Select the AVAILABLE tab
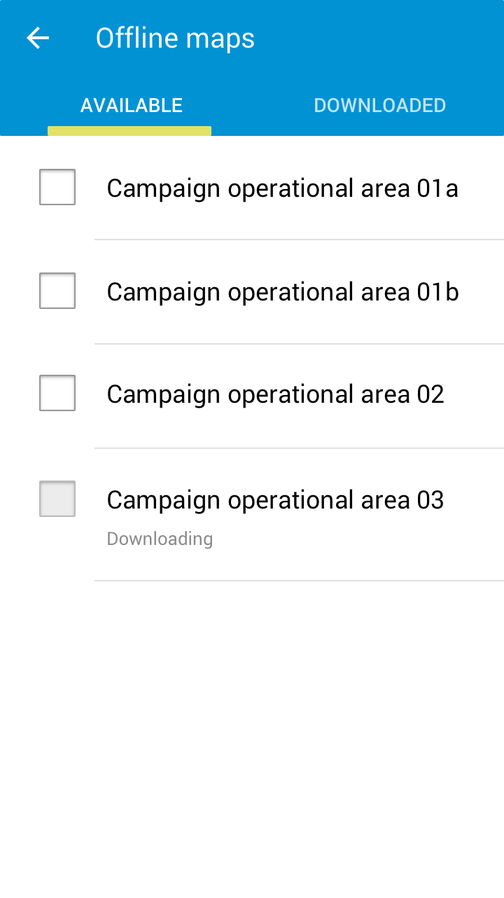 coord(131,105)
